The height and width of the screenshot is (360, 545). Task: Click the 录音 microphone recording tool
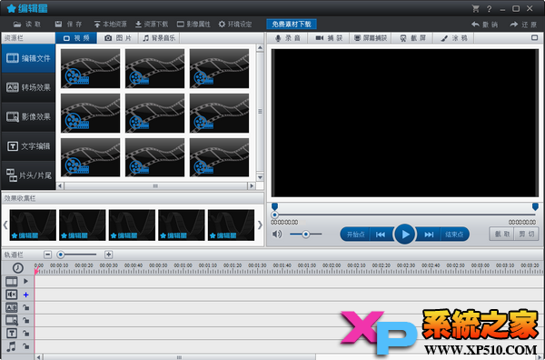(x=287, y=38)
